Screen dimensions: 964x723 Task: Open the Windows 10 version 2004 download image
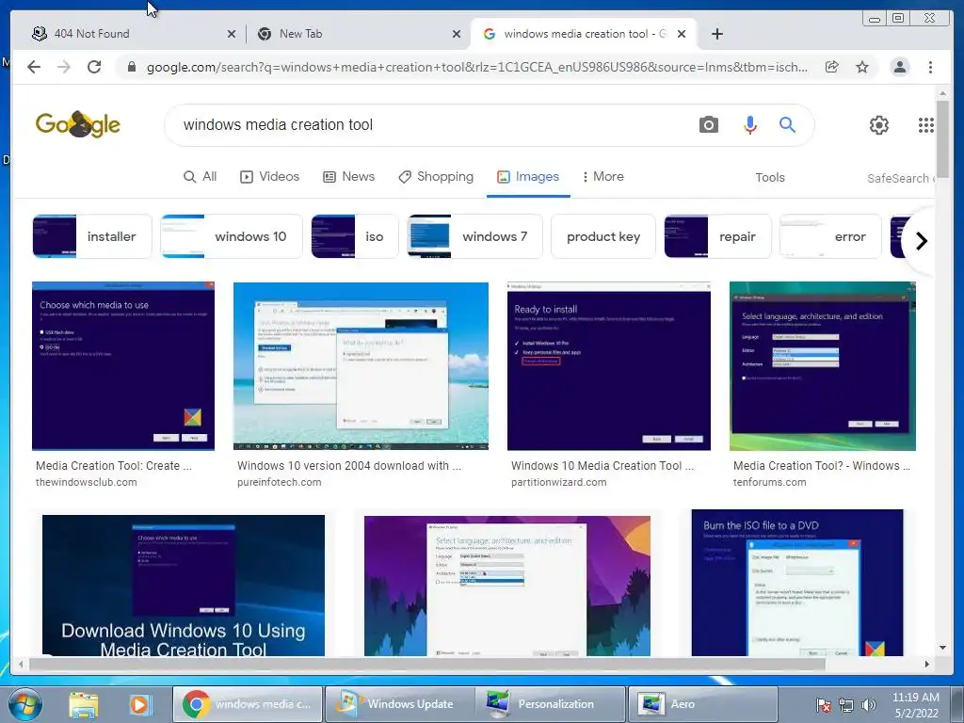tap(361, 366)
